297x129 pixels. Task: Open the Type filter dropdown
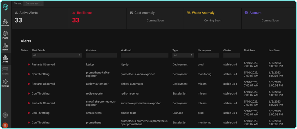pyautogui.click(x=183, y=55)
